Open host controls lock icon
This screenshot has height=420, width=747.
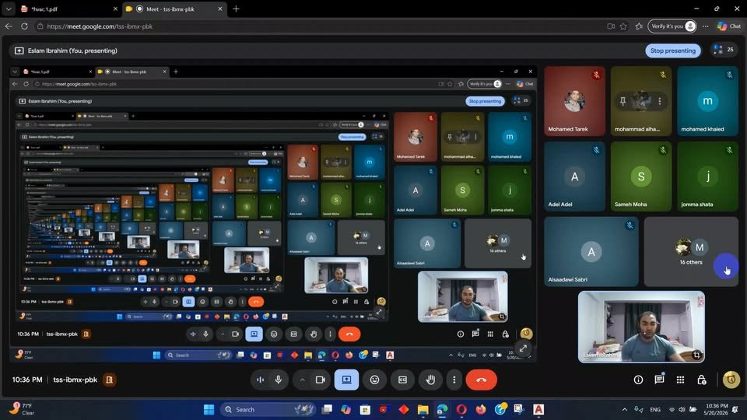click(702, 380)
